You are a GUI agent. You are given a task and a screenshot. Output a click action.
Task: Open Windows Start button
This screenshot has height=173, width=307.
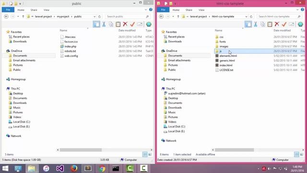click(x=5, y=169)
